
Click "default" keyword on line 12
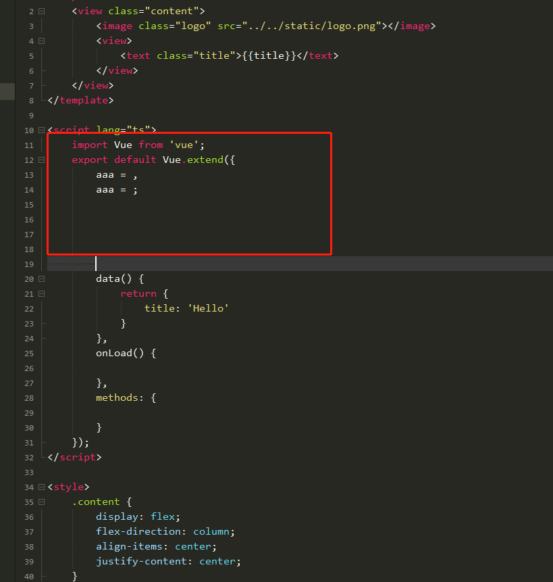pyautogui.click(x=135, y=160)
